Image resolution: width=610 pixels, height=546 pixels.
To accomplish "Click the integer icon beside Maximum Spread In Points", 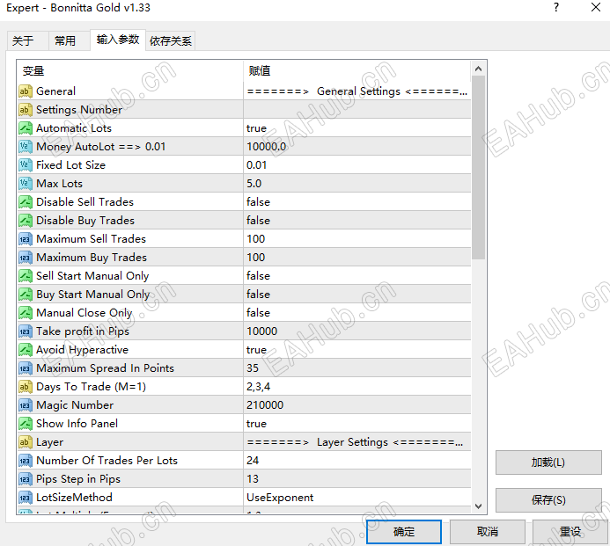I will pos(26,368).
